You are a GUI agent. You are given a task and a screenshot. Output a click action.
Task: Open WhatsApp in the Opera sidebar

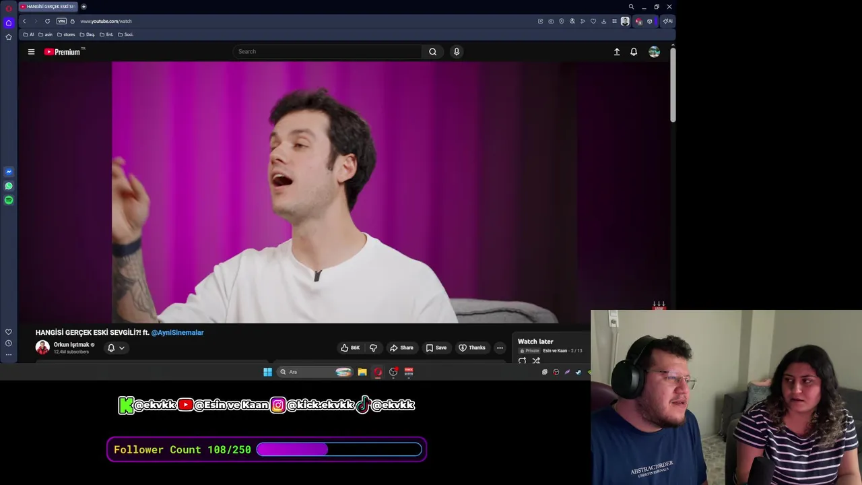(x=9, y=186)
